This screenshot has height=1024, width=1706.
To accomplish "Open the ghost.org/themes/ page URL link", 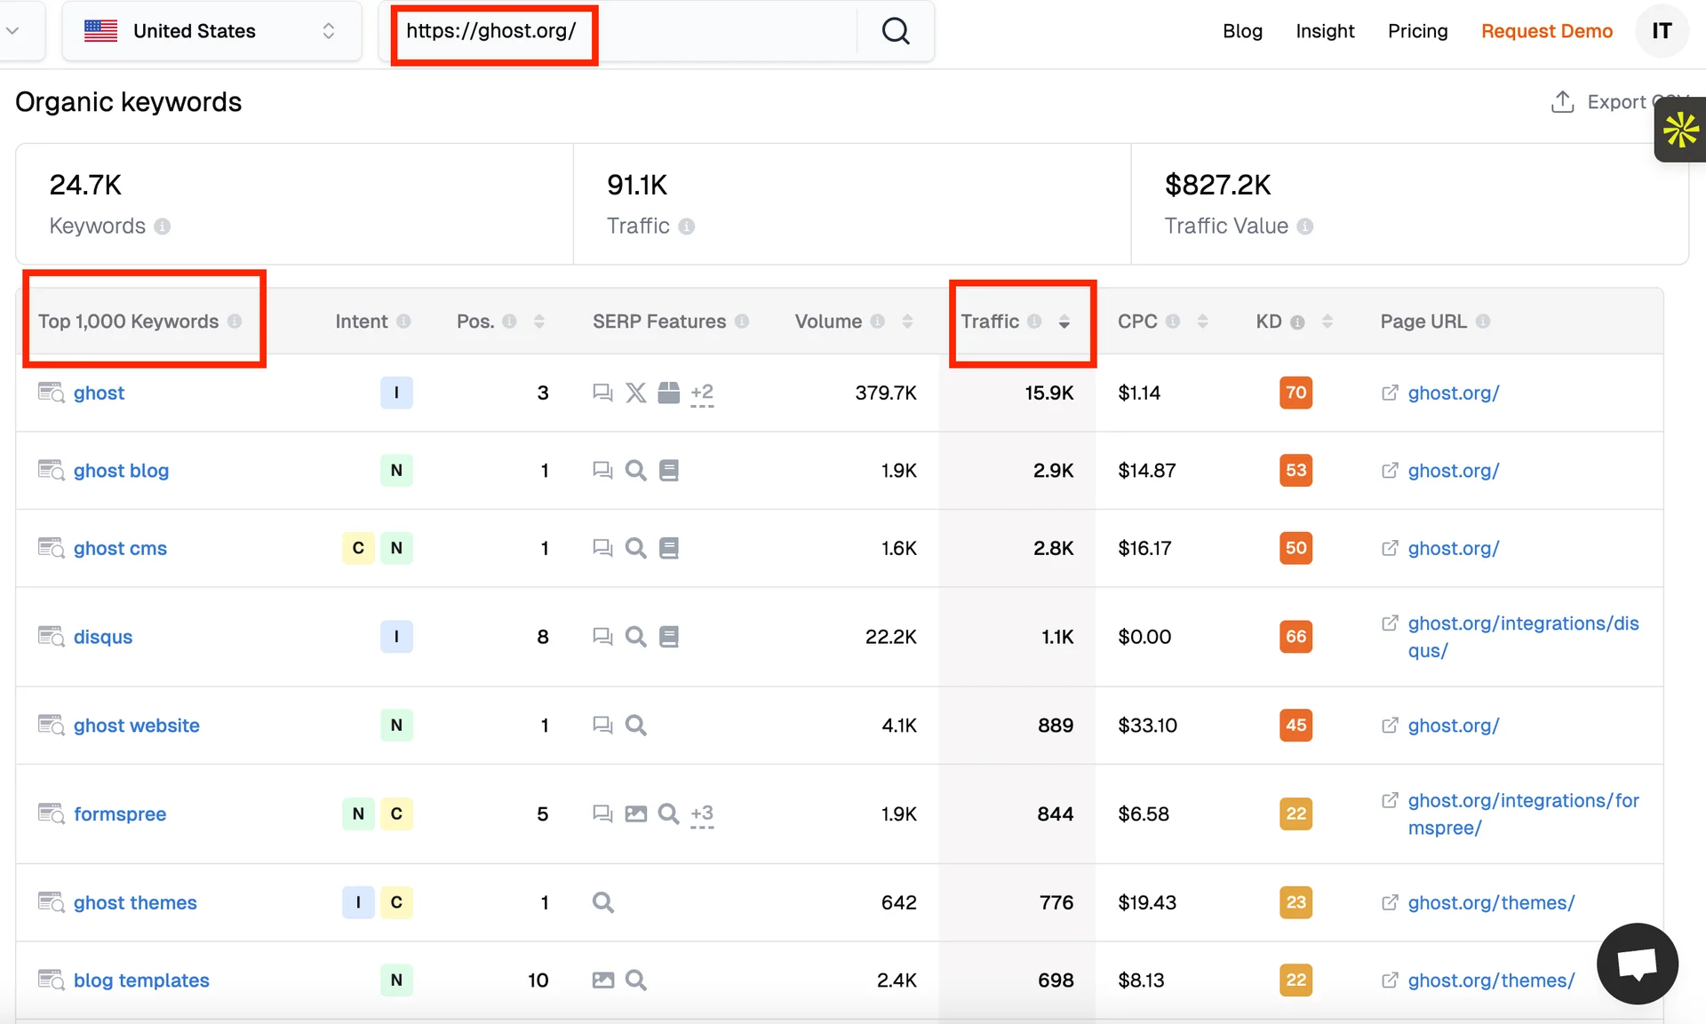I will 1491,902.
